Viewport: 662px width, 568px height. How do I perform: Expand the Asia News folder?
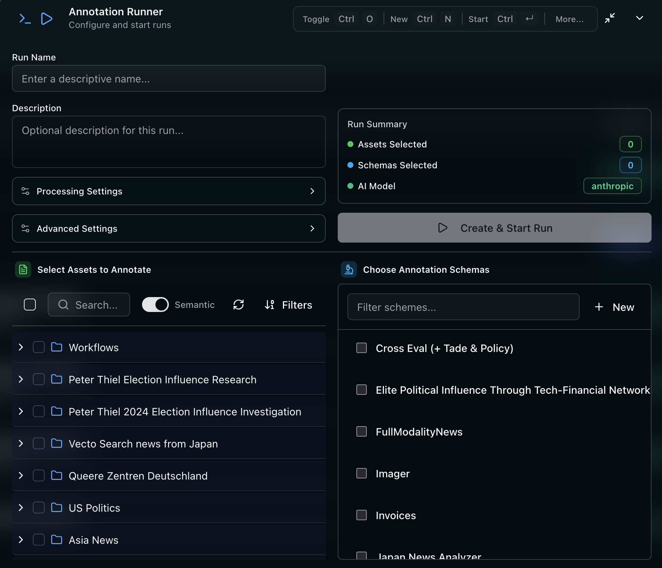point(21,540)
